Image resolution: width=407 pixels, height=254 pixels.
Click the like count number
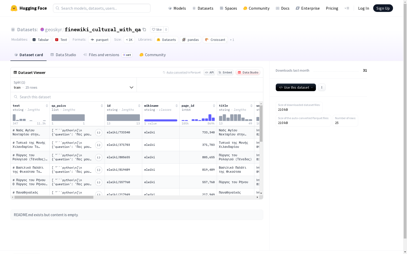166,29
